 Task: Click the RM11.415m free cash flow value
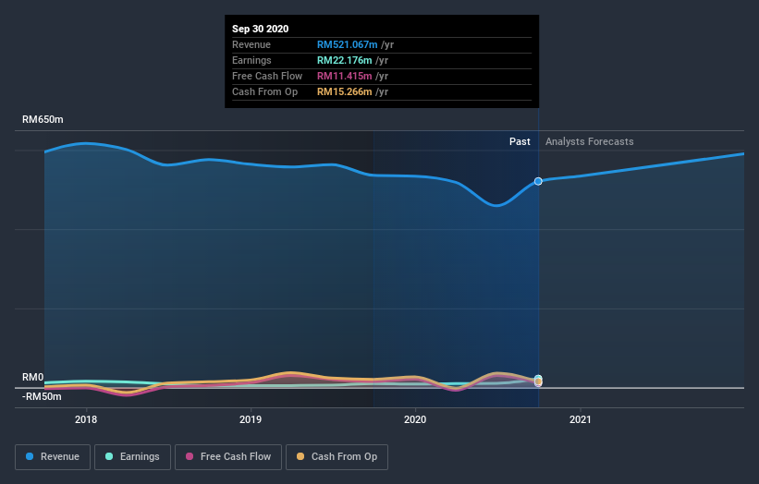pos(345,76)
